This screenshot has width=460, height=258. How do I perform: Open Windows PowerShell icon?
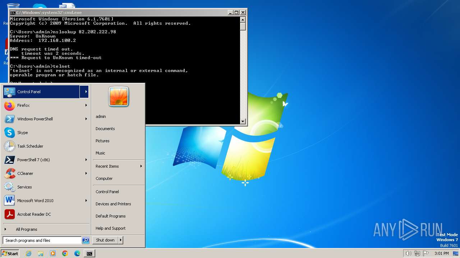tap(9, 119)
